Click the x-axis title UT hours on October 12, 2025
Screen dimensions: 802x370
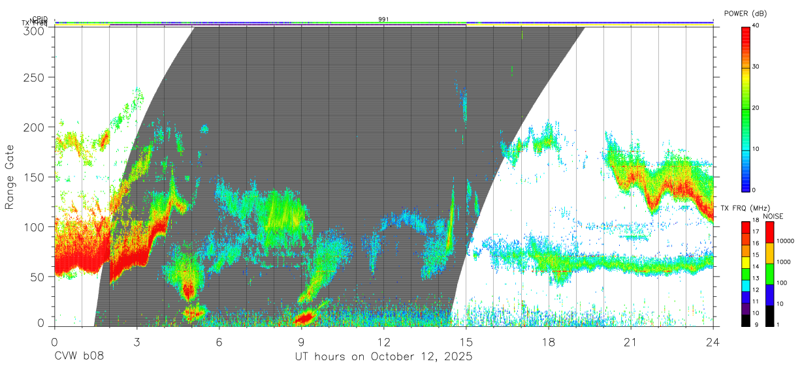pos(383,357)
